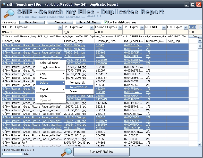203x158 pixels.
Task: Open the LIMIT dropdown
Action: pyautogui.click(x=200, y=27)
